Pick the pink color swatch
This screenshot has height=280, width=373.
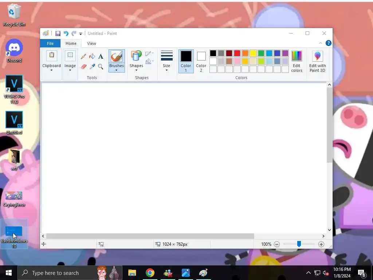click(237, 61)
